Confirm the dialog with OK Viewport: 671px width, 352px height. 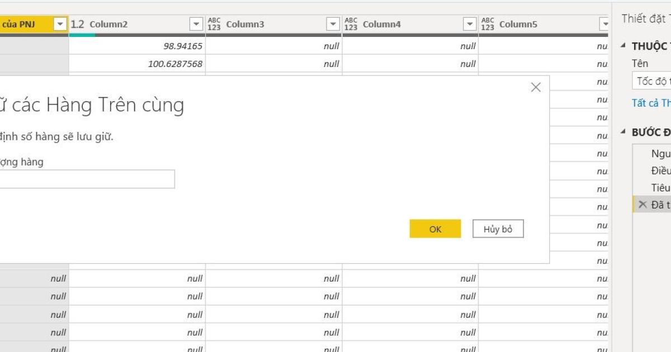(x=435, y=229)
